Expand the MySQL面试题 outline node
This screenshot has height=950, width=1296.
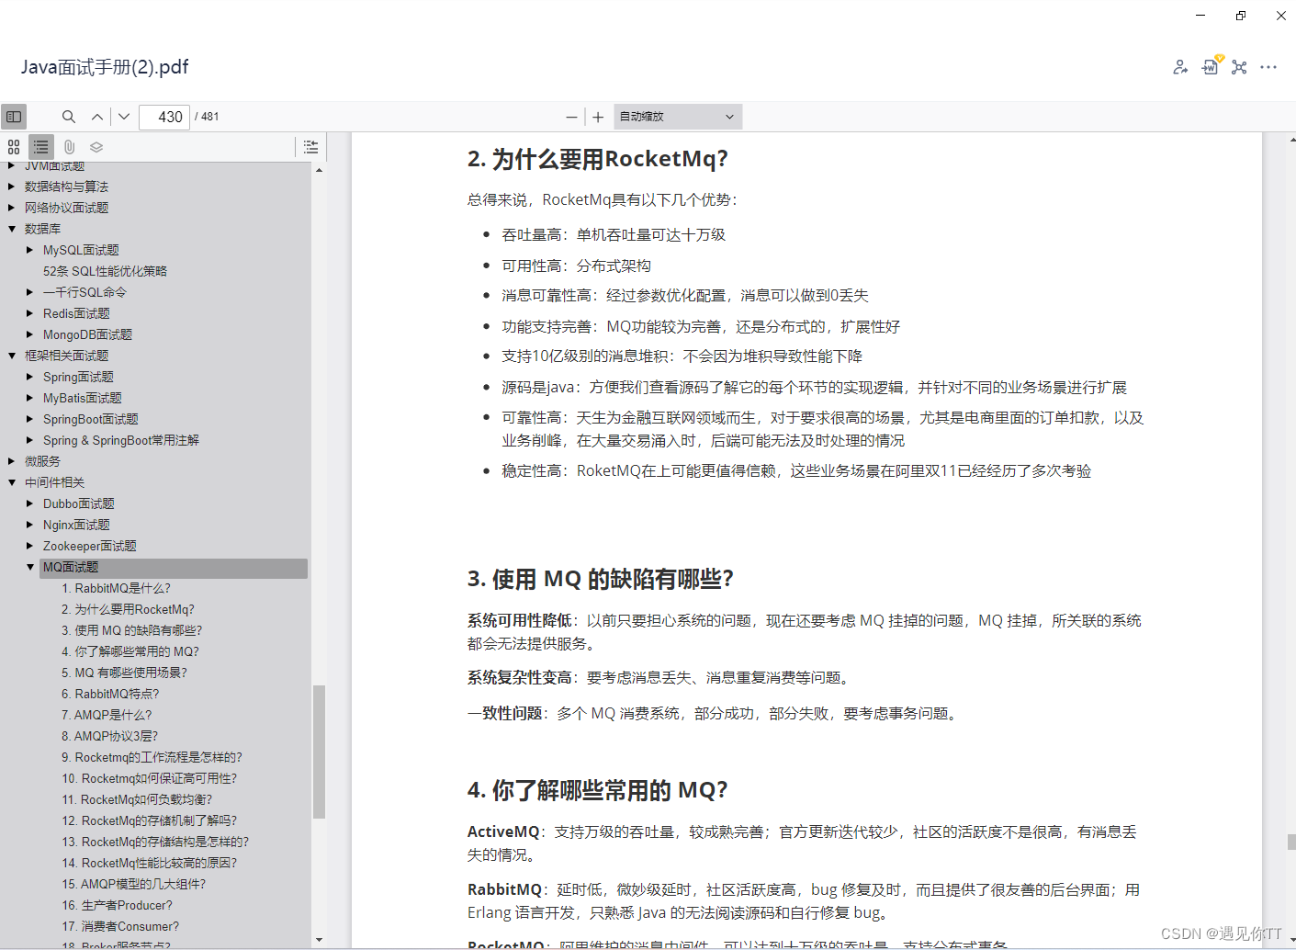point(29,250)
